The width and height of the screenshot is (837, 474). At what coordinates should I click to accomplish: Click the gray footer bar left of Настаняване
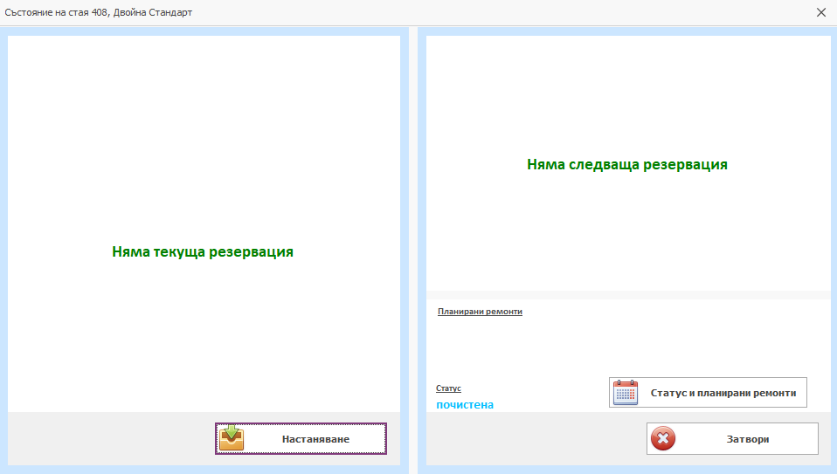(105, 438)
